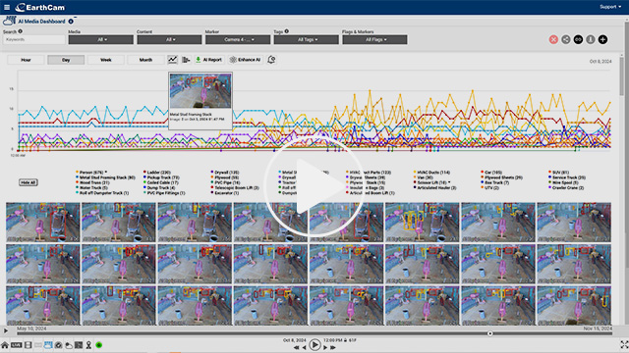
Task: Click the Enhance AI button
Action: click(245, 60)
